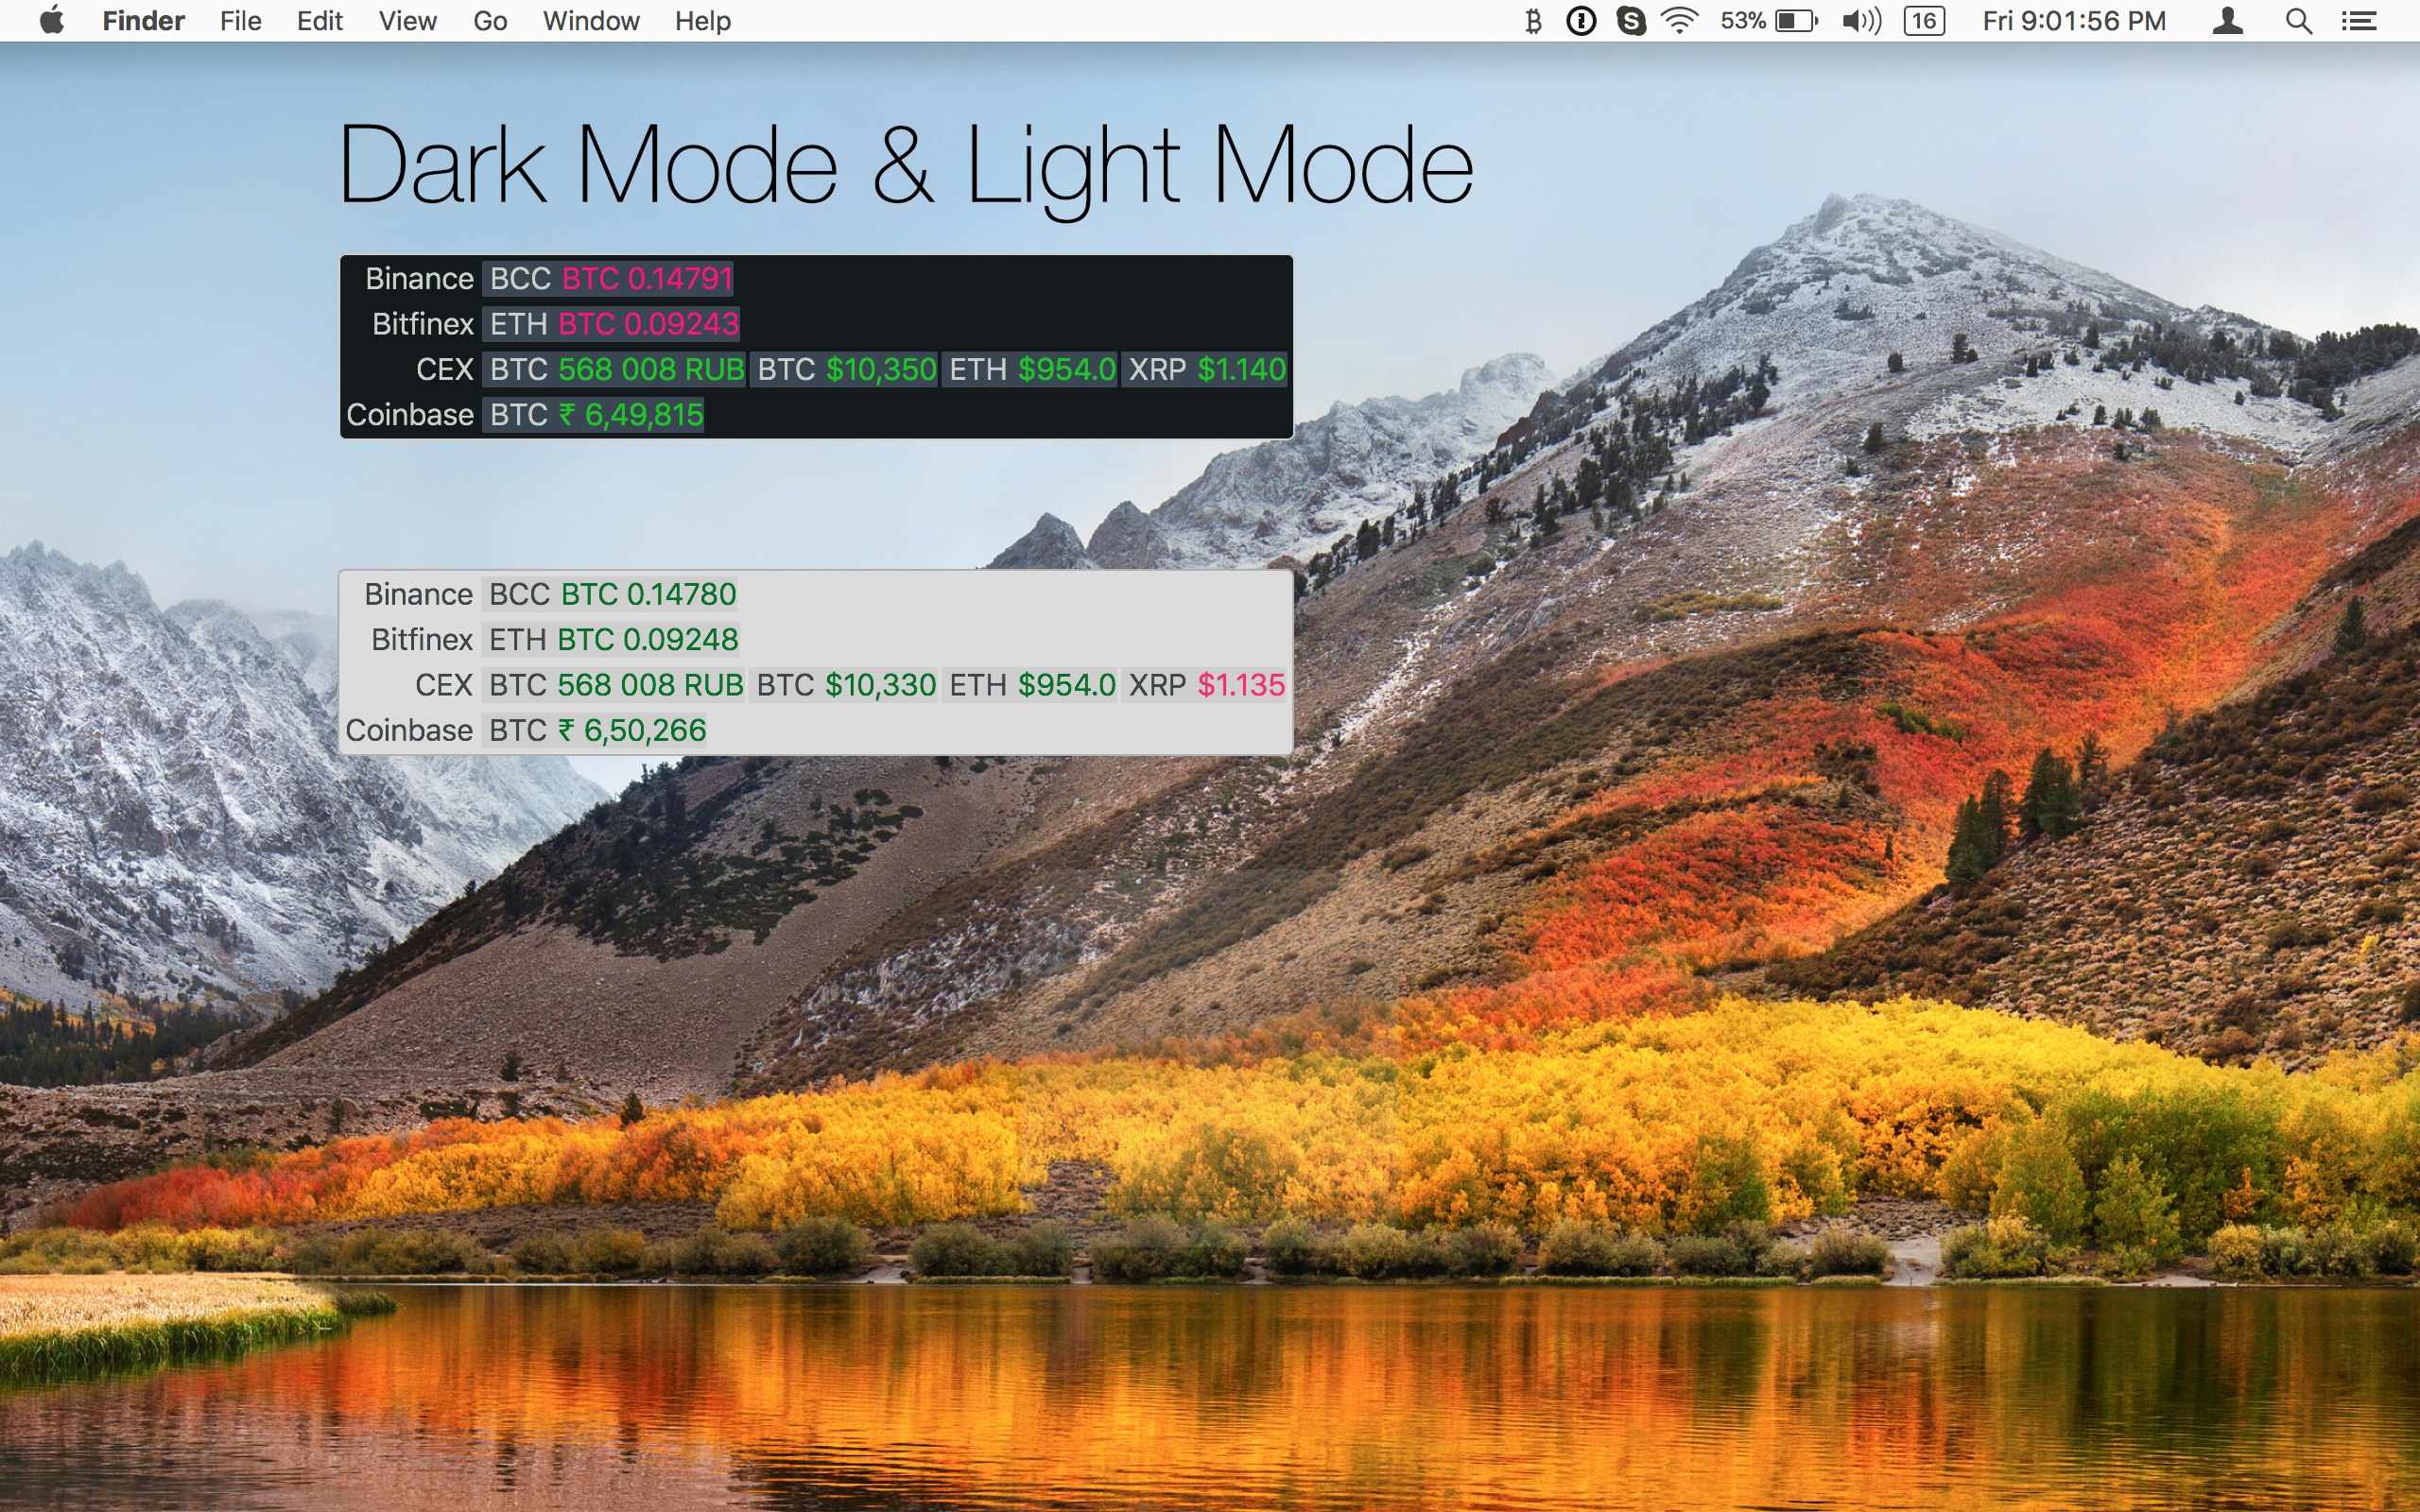Click the battery status icon

pos(1796,21)
